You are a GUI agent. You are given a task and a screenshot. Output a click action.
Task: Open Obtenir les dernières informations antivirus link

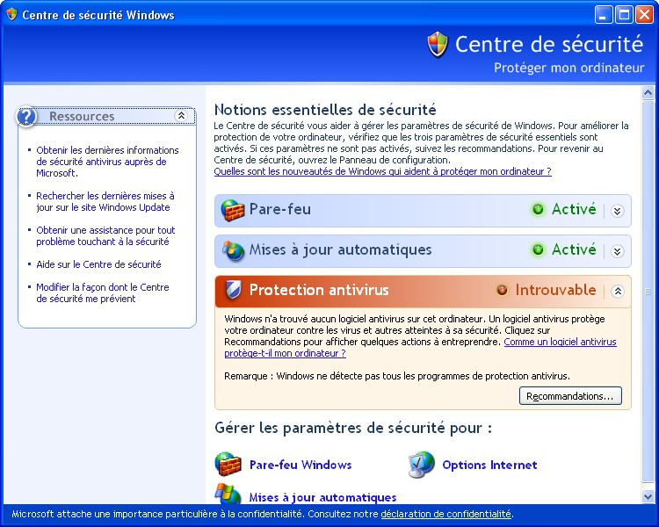[107, 162]
